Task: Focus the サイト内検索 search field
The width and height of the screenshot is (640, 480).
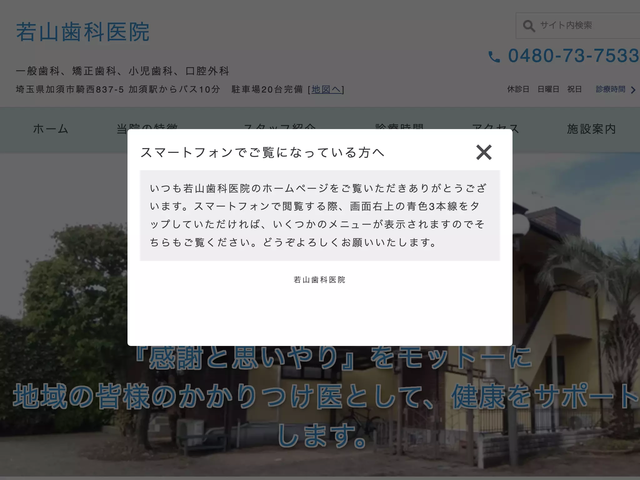Action: pyautogui.click(x=578, y=26)
